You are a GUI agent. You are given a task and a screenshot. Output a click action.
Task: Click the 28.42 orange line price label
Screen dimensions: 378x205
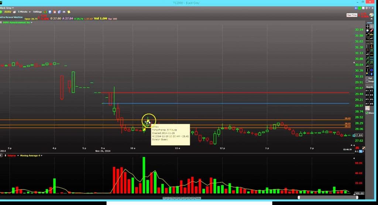[x=348, y=118]
